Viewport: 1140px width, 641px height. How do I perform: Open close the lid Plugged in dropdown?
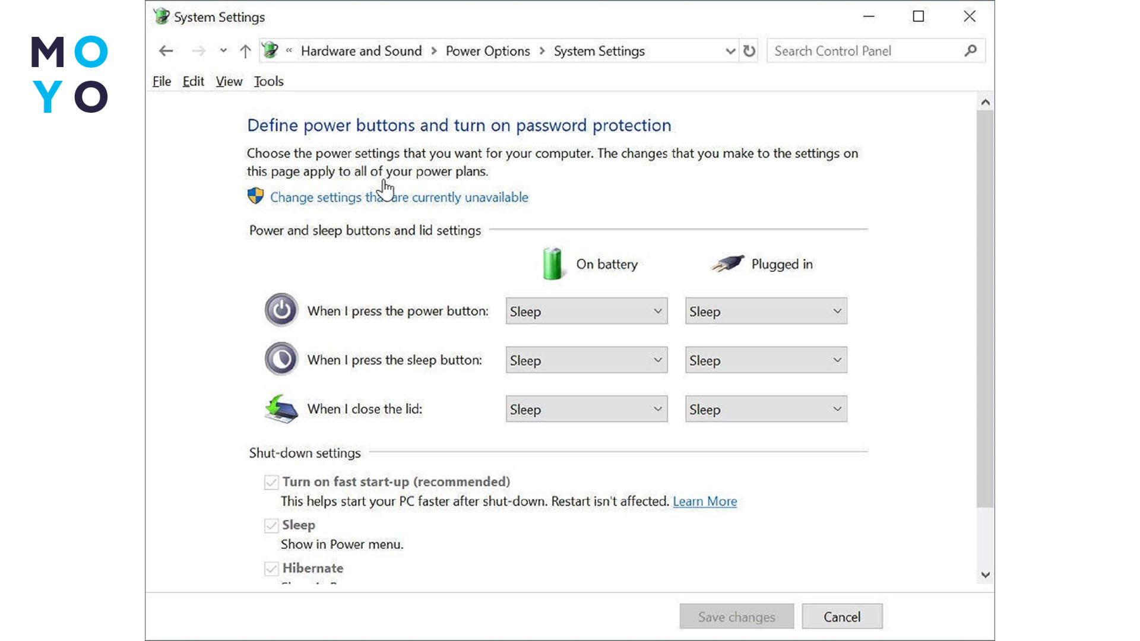pyautogui.click(x=765, y=410)
